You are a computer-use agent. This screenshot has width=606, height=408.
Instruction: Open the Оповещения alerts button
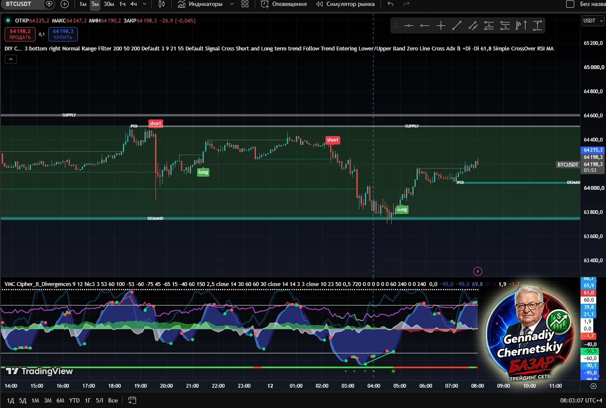tap(284, 4)
